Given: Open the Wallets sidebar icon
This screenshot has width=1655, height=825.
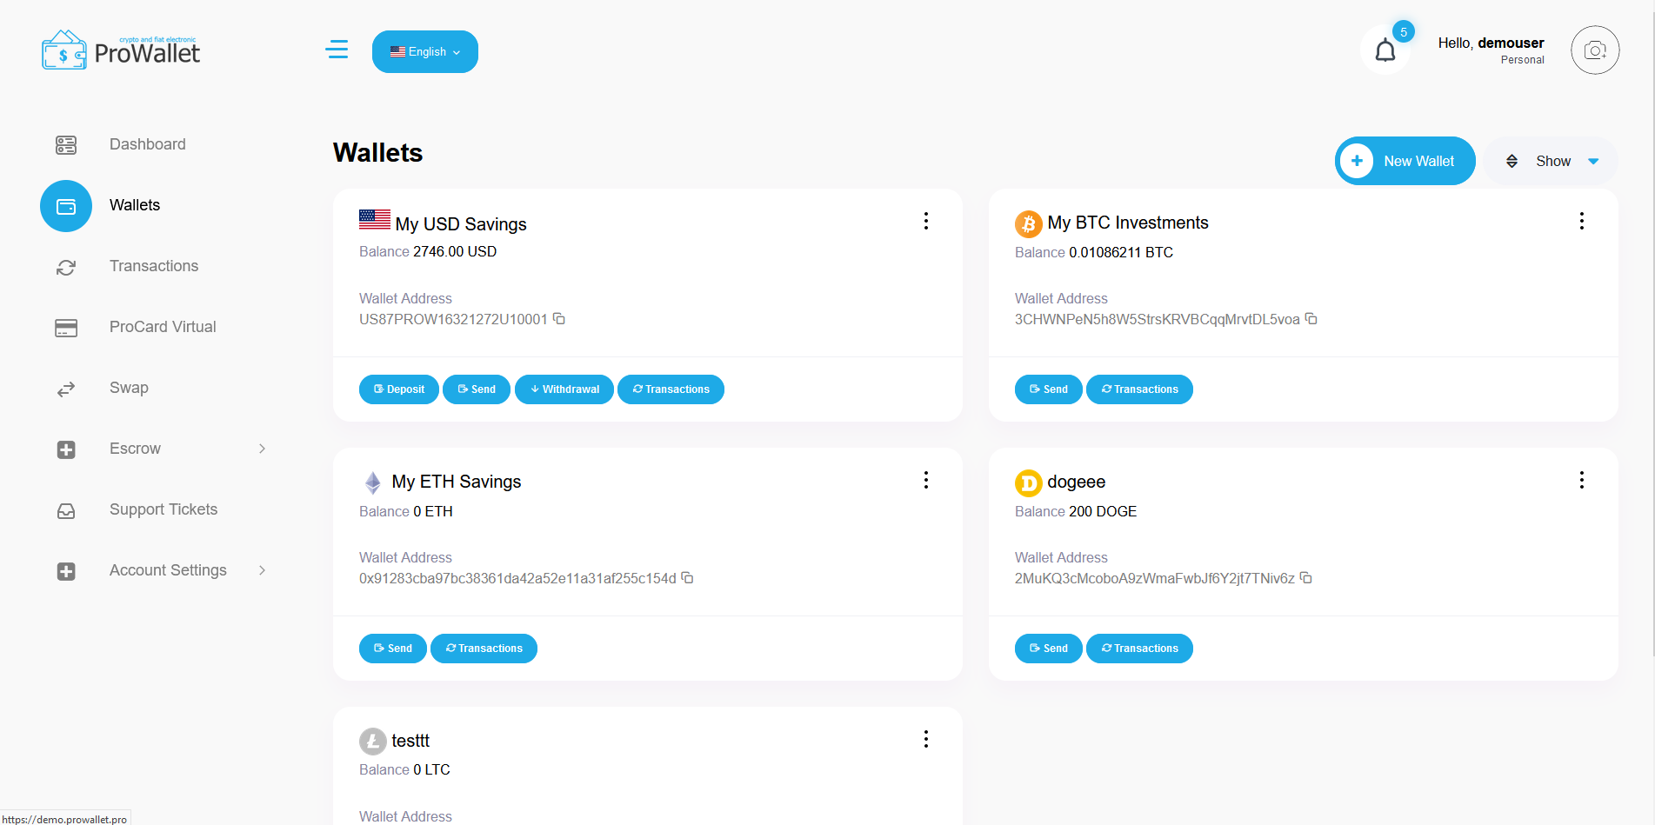Looking at the screenshot, I should pos(66,206).
